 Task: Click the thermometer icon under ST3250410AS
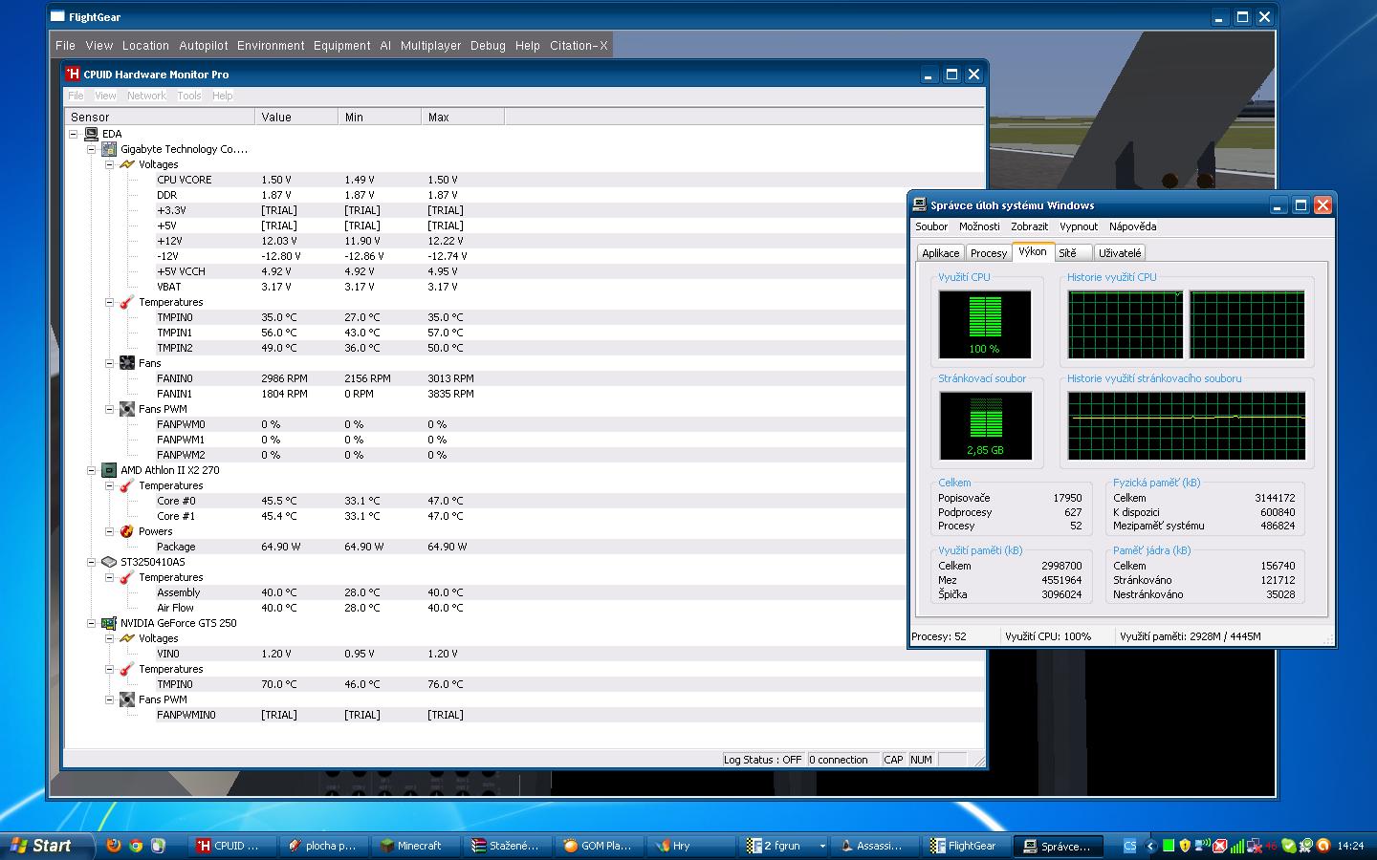point(127,577)
